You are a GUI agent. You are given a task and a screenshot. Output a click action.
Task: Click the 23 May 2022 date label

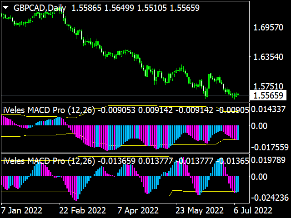pos(200,211)
